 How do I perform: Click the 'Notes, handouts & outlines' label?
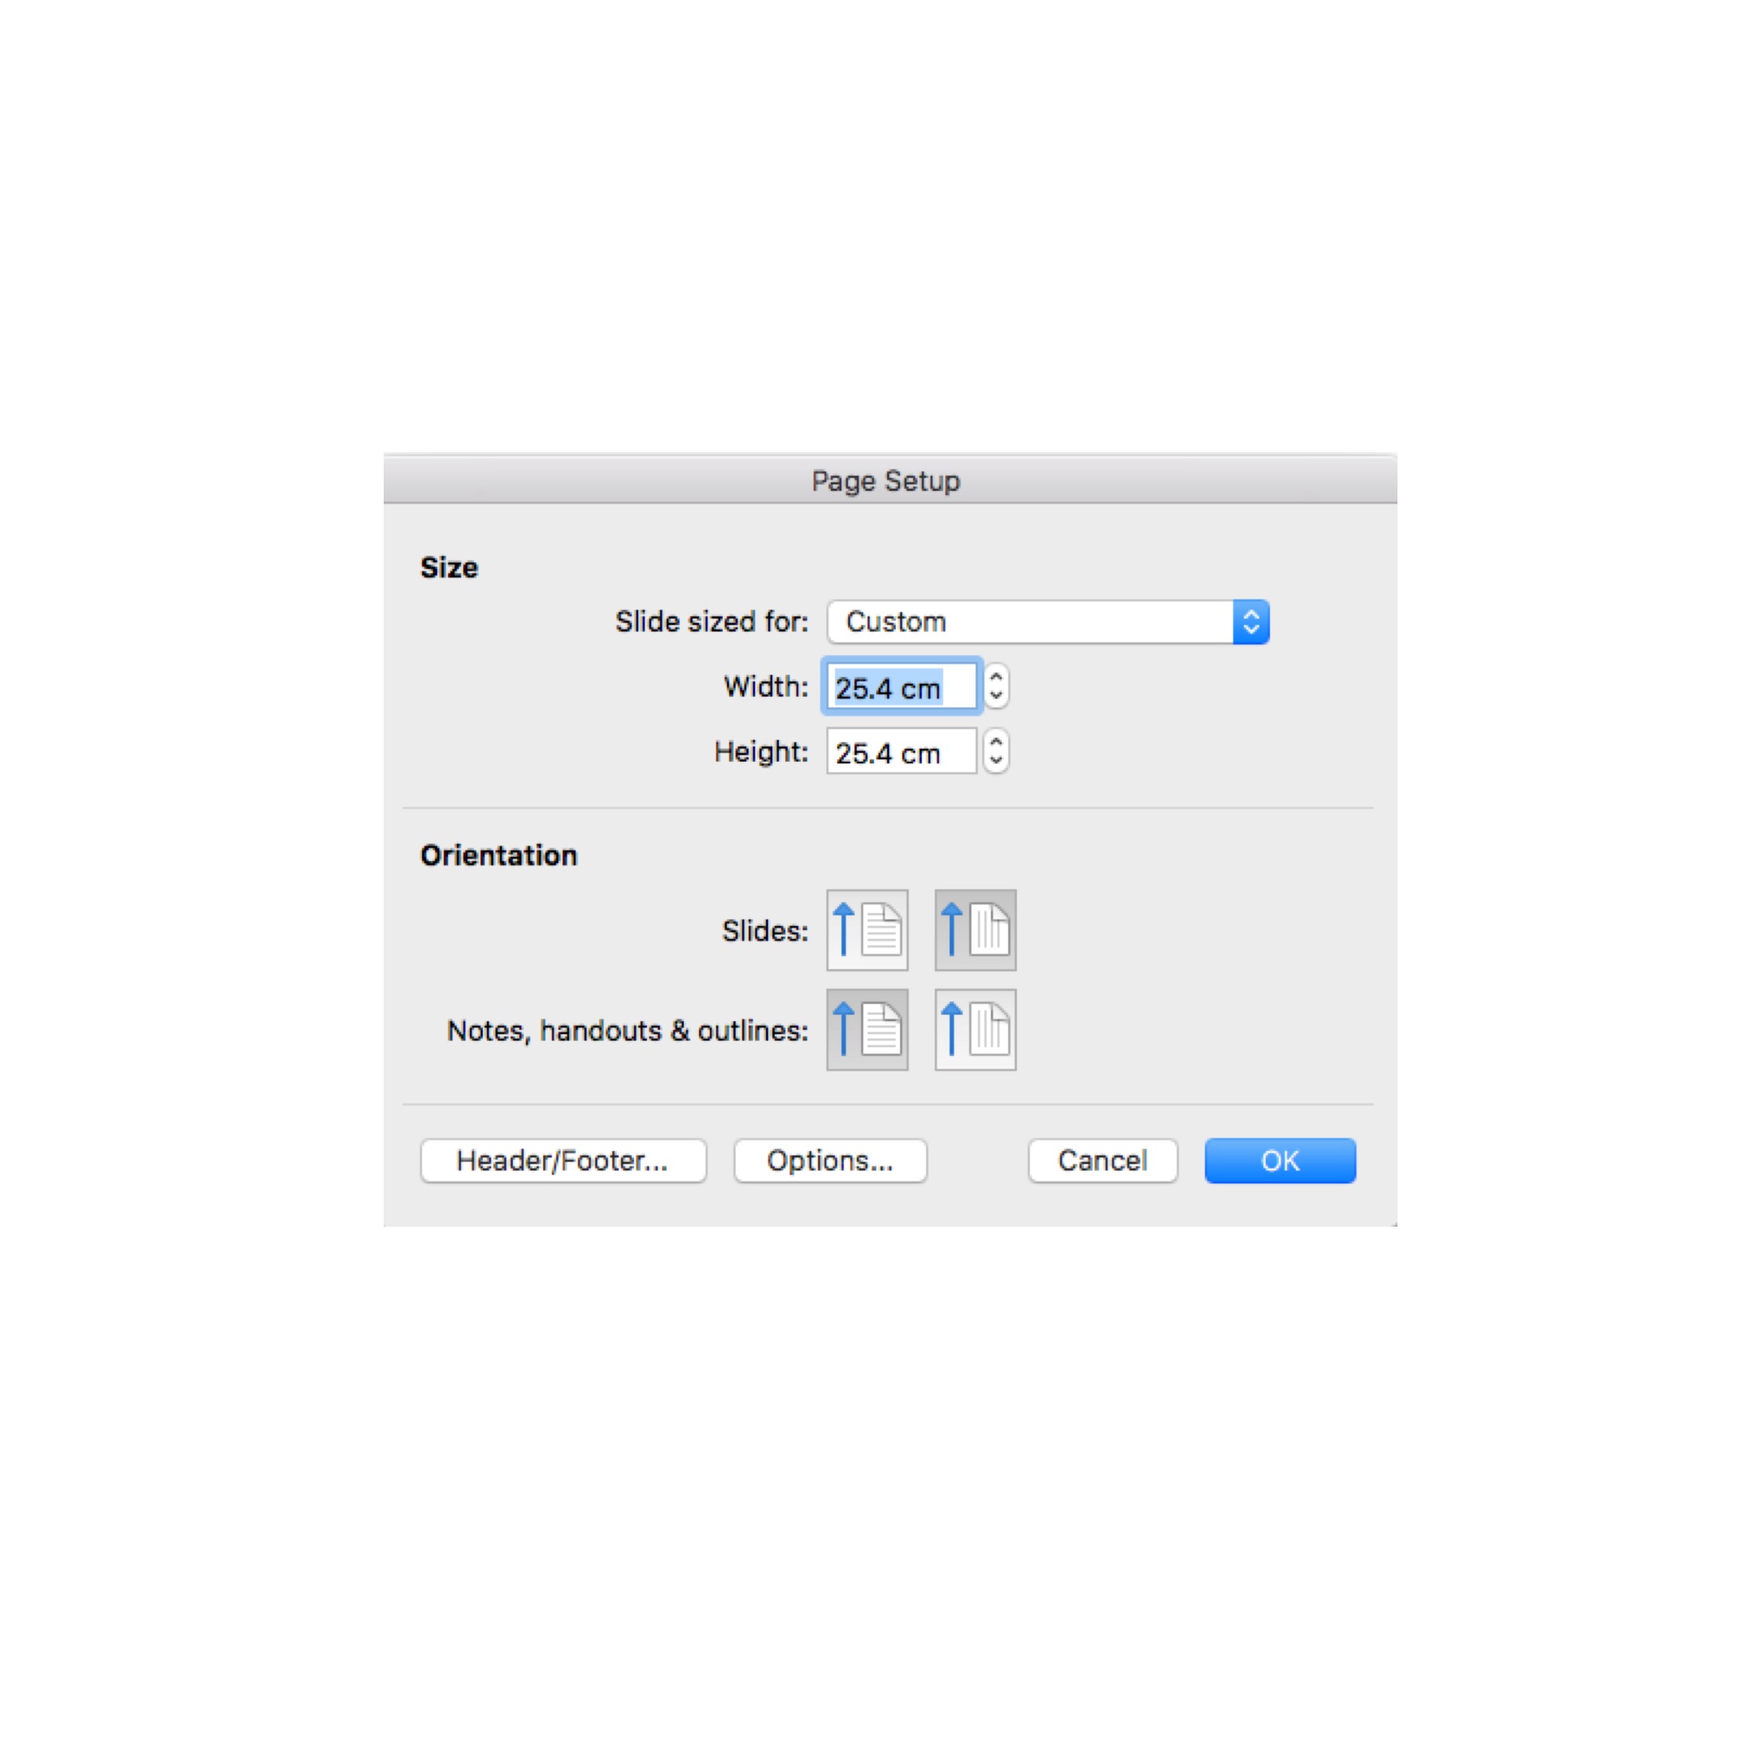(x=627, y=1030)
